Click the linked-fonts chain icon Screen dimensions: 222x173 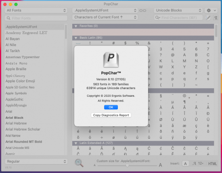pyautogui.click(x=143, y=10)
